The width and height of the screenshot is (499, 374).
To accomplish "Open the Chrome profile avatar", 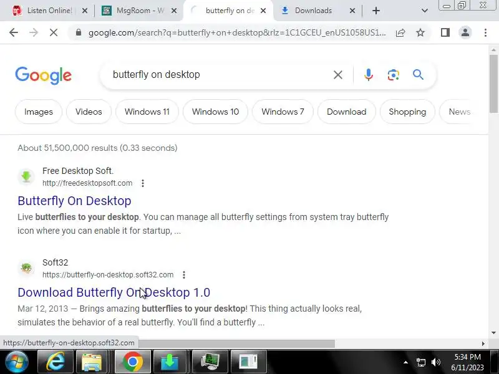I will point(465,32).
